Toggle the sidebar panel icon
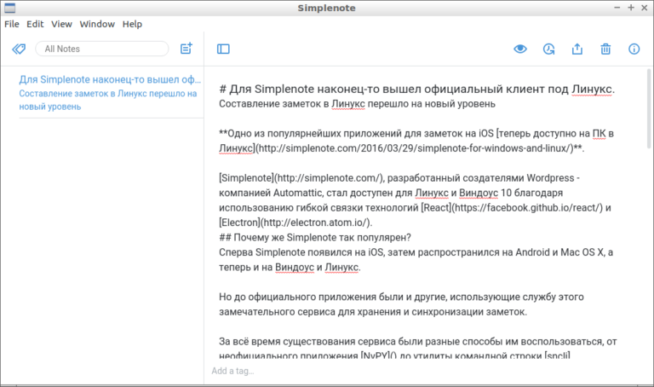Screen dimensions: 654x387 223,49
